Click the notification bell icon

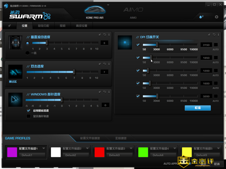click(x=201, y=17)
